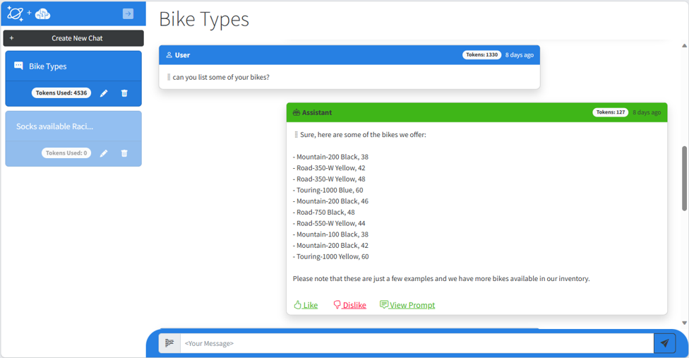Click the thumbs-down icon by Dislike
689x358 pixels.
pos(337,304)
